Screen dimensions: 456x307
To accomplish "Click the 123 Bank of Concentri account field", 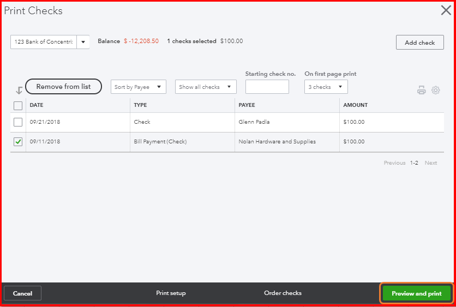I will coord(44,42).
